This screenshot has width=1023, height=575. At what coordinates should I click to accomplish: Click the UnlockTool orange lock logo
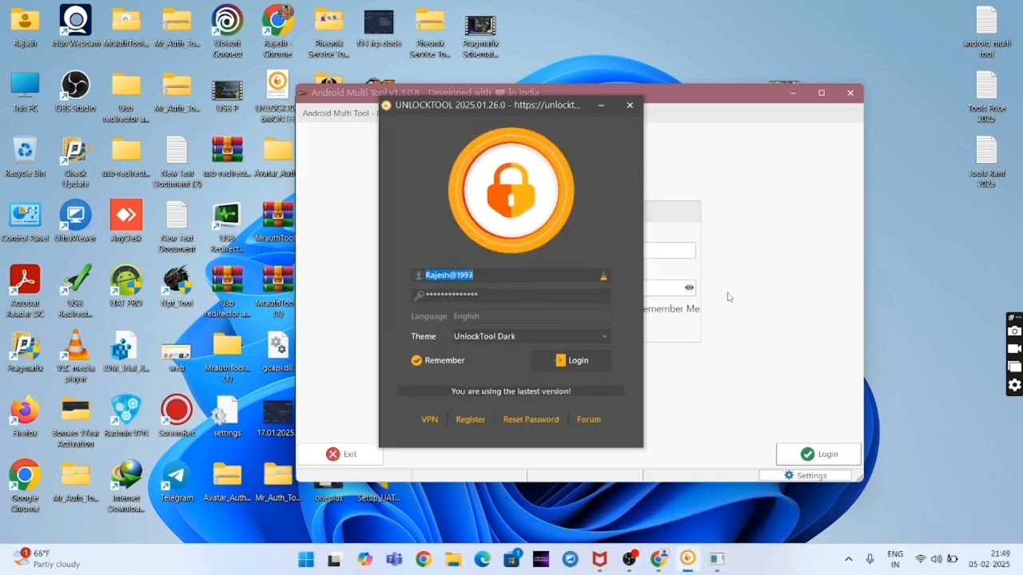(511, 190)
